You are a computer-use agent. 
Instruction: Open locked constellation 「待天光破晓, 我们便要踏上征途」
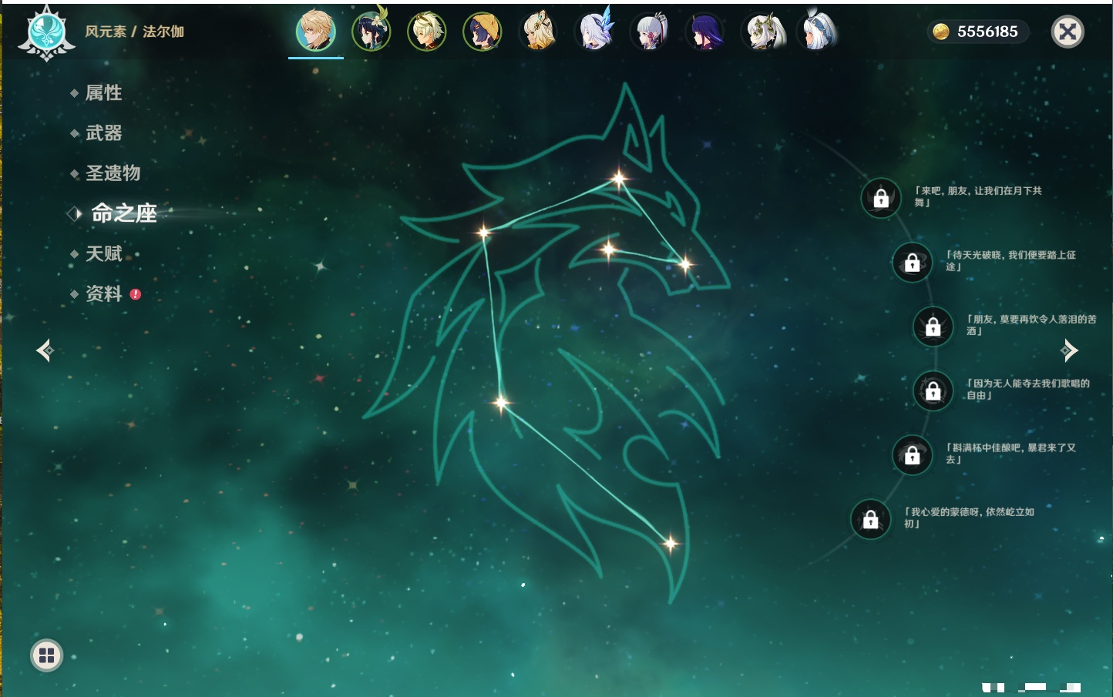[x=912, y=263]
